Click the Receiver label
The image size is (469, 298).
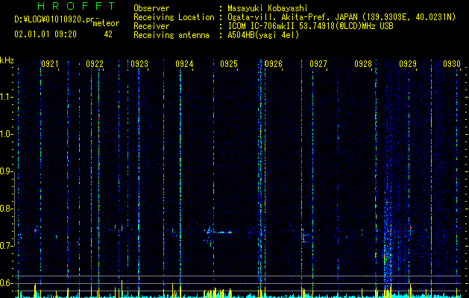(x=151, y=26)
